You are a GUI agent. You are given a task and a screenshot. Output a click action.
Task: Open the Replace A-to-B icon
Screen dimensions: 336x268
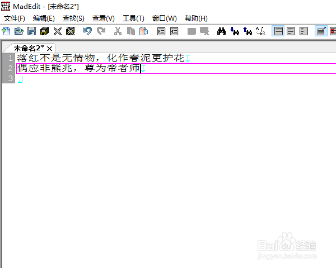[x=260, y=31]
